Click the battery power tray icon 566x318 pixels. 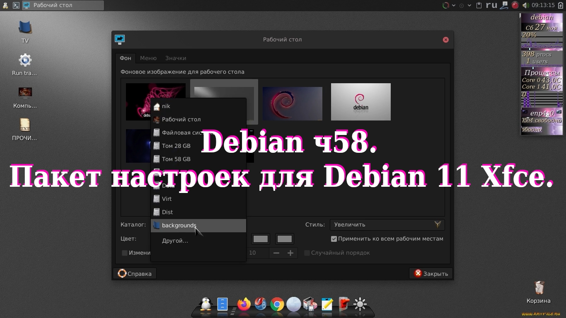click(x=561, y=5)
